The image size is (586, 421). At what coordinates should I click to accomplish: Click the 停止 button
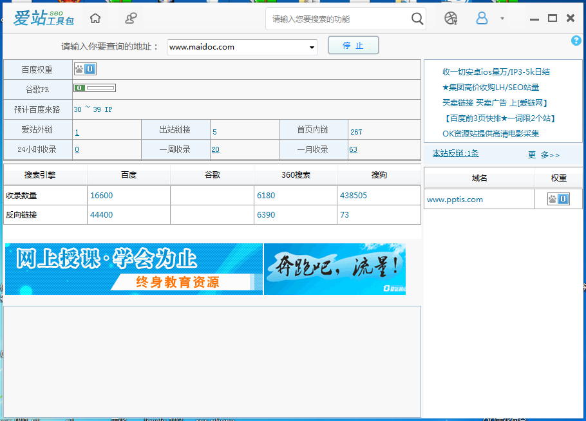click(x=353, y=45)
